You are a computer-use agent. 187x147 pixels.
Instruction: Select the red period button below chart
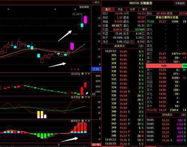click(96, 145)
